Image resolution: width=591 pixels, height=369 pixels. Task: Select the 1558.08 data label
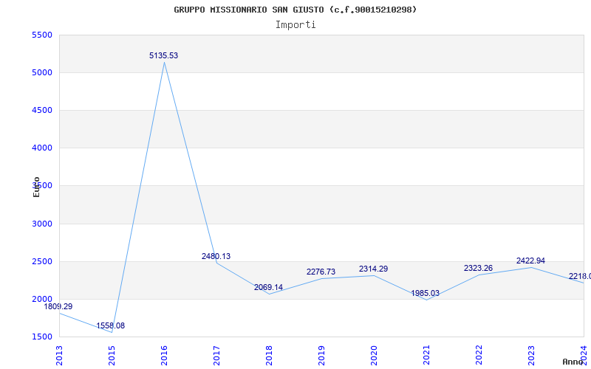pos(110,325)
